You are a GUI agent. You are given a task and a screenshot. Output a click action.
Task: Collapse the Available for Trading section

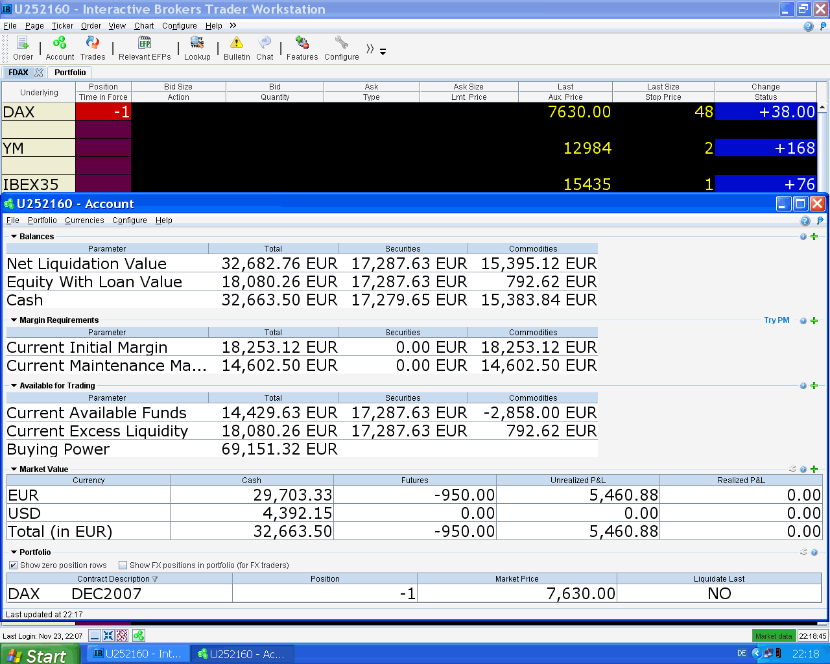14,386
